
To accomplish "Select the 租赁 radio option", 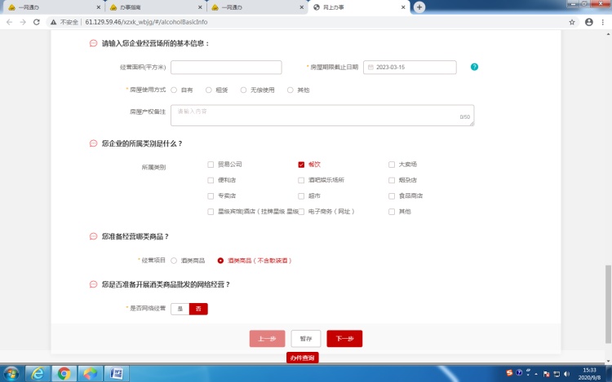I will (x=209, y=90).
